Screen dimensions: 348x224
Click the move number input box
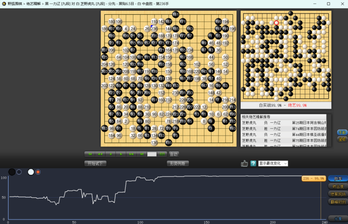point(152,154)
